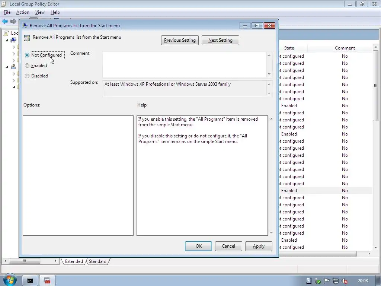Click tree pane scroll right arrow
The image size is (381, 286).
click(56, 261)
